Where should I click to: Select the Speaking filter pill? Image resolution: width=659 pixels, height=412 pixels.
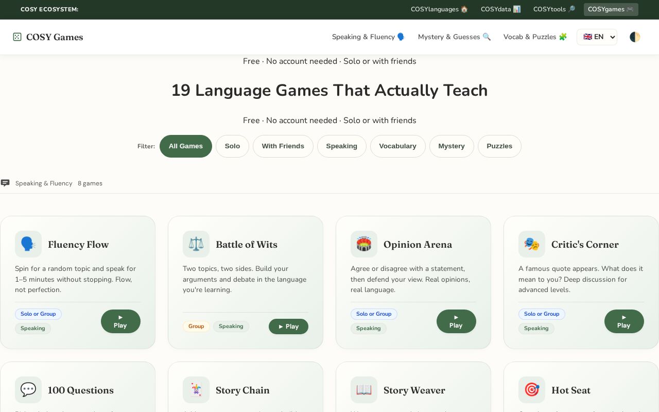(x=342, y=146)
